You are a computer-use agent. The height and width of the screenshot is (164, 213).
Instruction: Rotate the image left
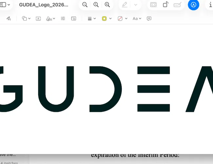pos(165,5)
